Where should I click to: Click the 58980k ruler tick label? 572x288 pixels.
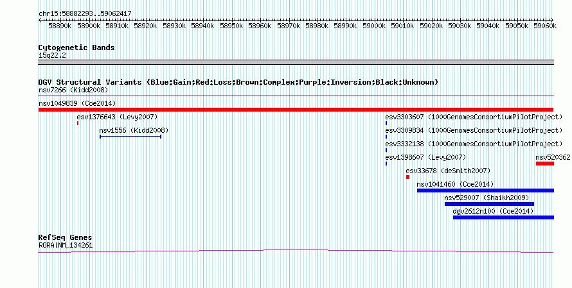(317, 26)
